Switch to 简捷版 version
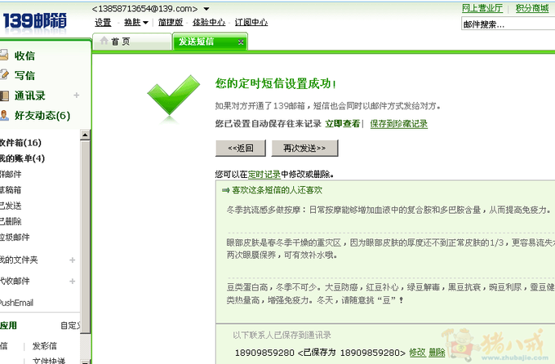555x364 pixels. tap(171, 22)
